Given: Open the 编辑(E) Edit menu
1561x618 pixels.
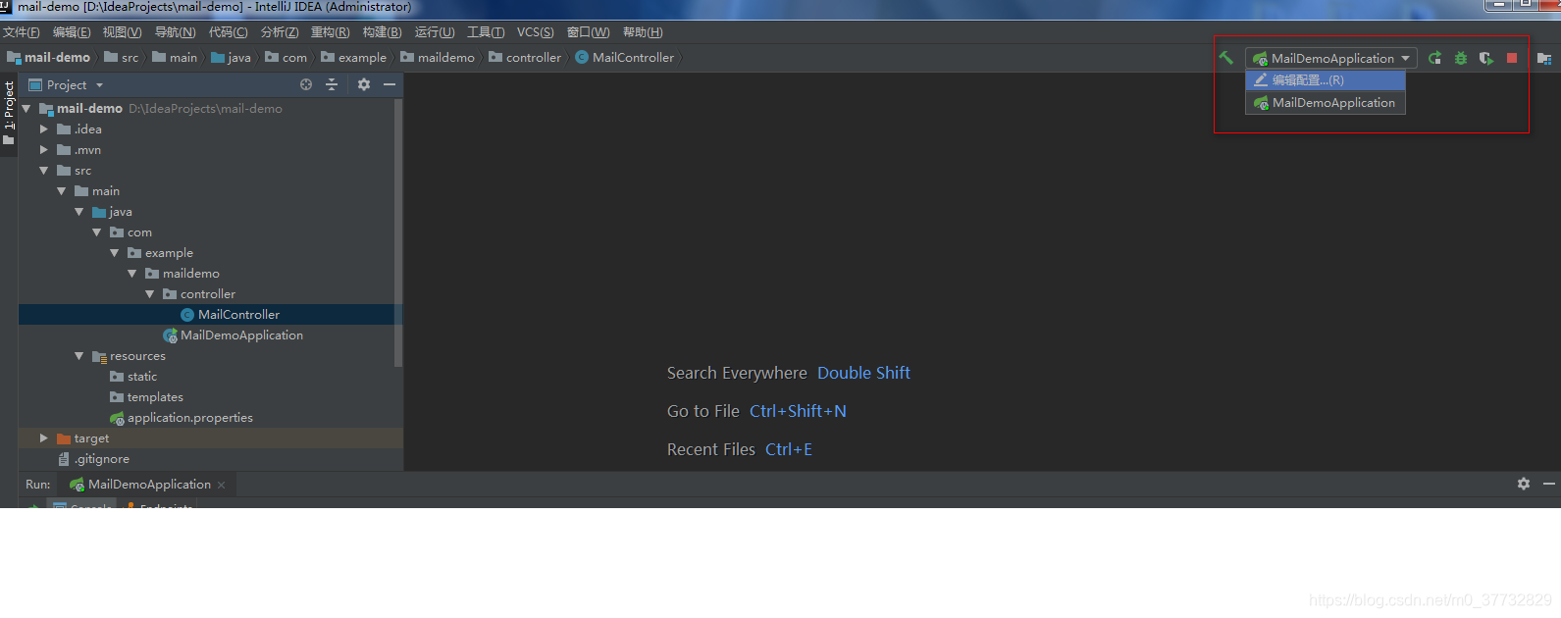Looking at the screenshot, I should pyautogui.click(x=72, y=32).
